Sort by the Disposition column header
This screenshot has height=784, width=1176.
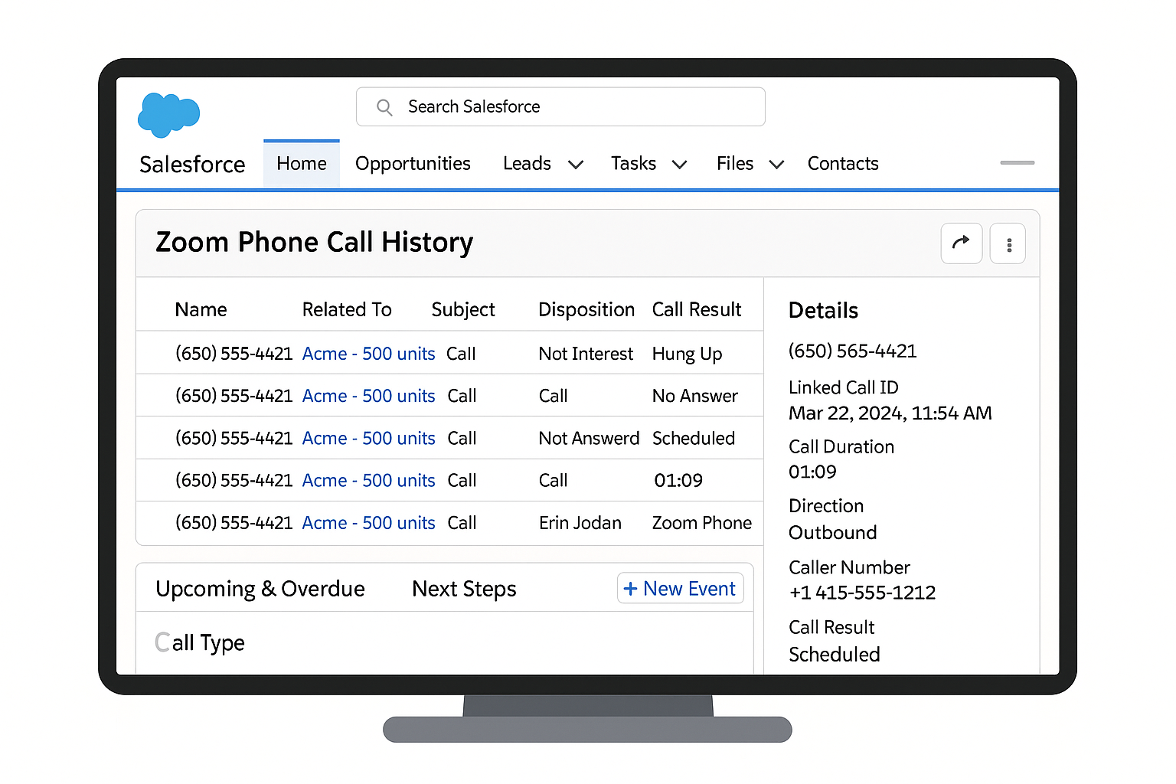point(586,309)
